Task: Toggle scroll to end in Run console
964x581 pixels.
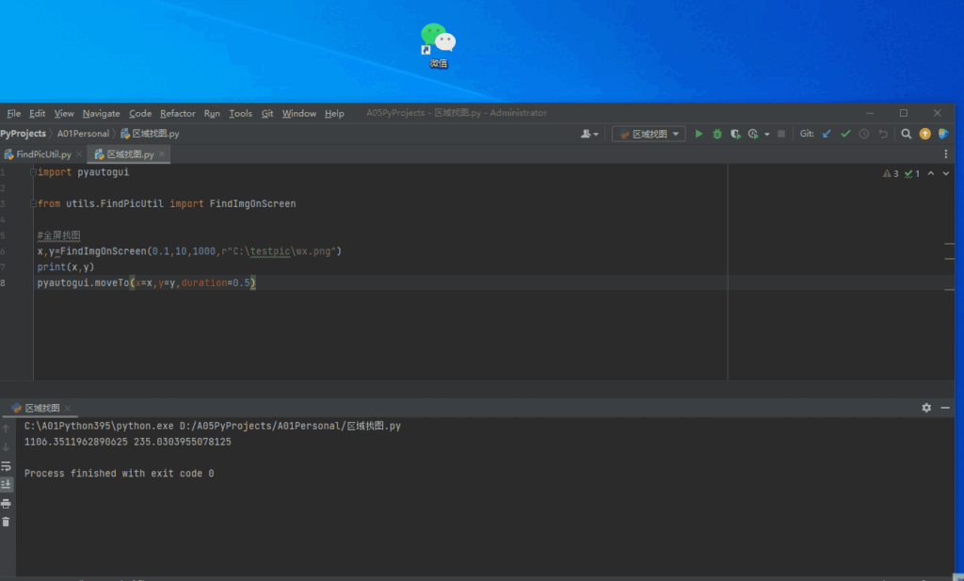Action: 7,484
